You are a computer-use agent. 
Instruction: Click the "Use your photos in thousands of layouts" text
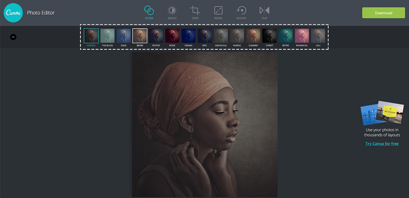pyautogui.click(x=382, y=132)
